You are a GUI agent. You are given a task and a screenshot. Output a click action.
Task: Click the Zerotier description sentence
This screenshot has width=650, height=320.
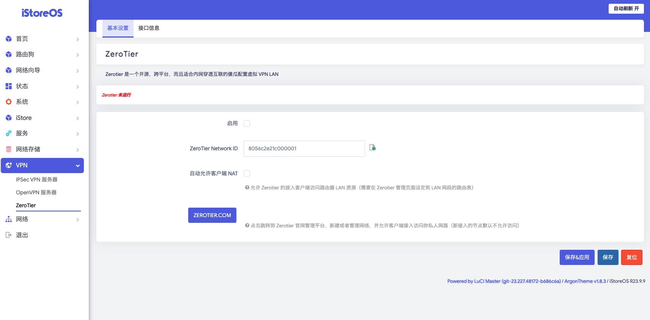pyautogui.click(x=192, y=74)
